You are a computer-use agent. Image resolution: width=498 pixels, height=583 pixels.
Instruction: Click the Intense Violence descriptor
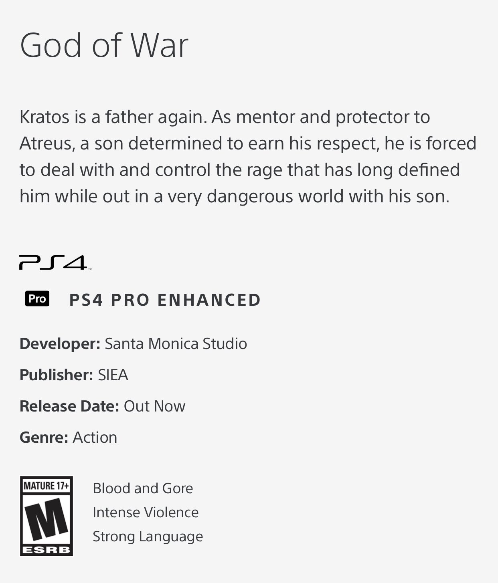(146, 512)
